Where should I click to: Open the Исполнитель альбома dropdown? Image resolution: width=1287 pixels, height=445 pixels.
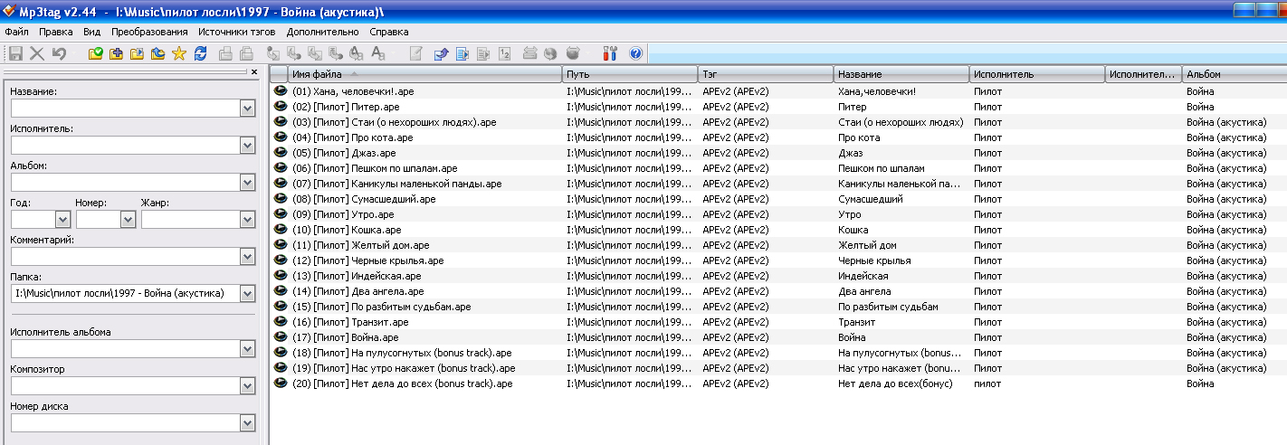click(248, 348)
